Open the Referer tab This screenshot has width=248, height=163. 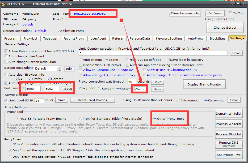click(118, 38)
